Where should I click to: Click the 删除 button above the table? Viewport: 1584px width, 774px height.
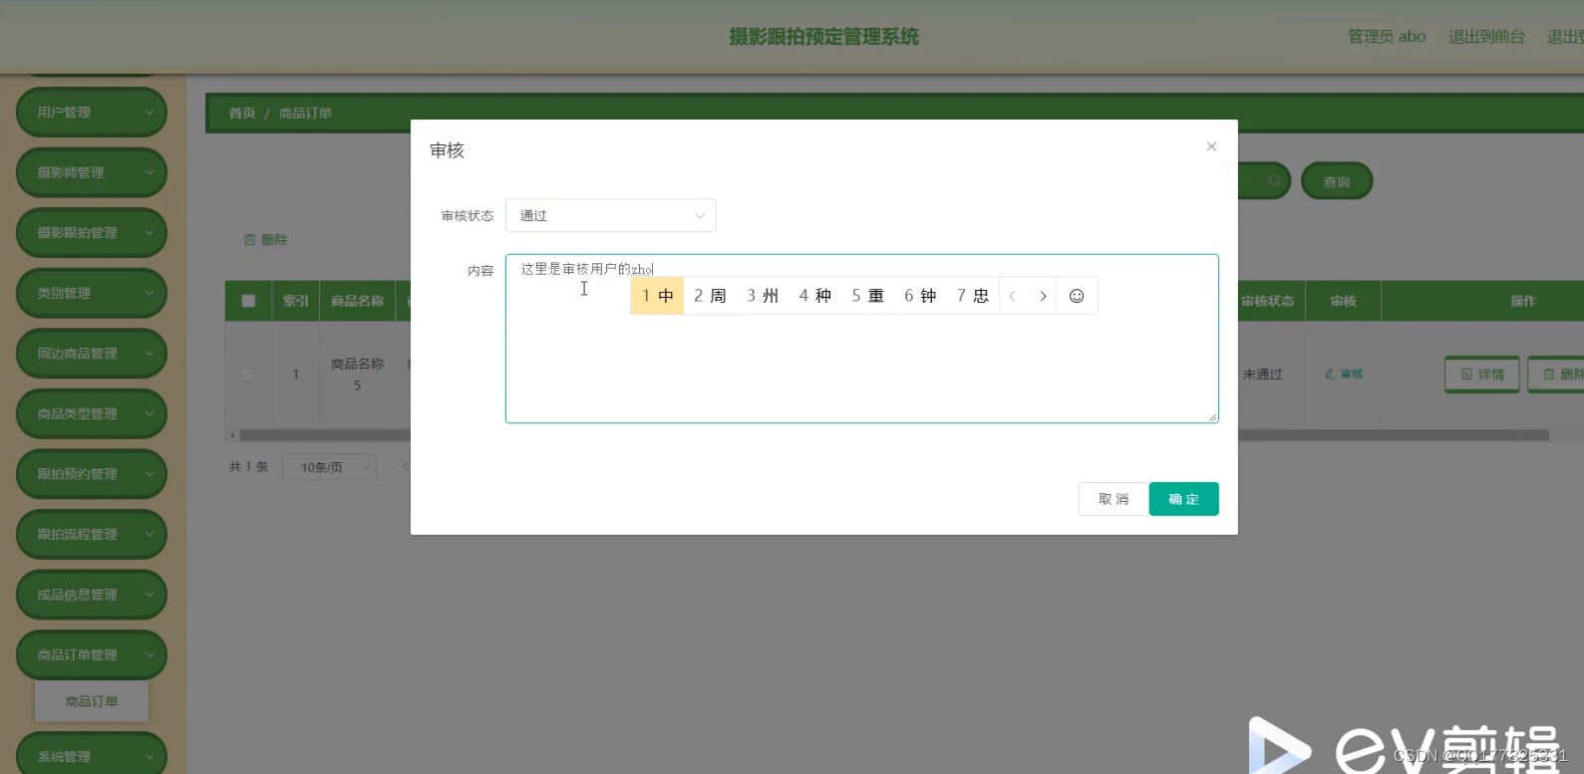pyautogui.click(x=266, y=240)
